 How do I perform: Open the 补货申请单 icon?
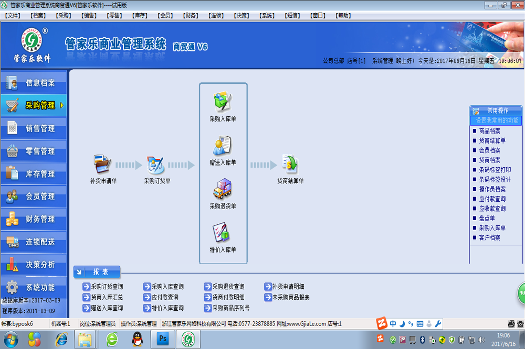[102, 164]
